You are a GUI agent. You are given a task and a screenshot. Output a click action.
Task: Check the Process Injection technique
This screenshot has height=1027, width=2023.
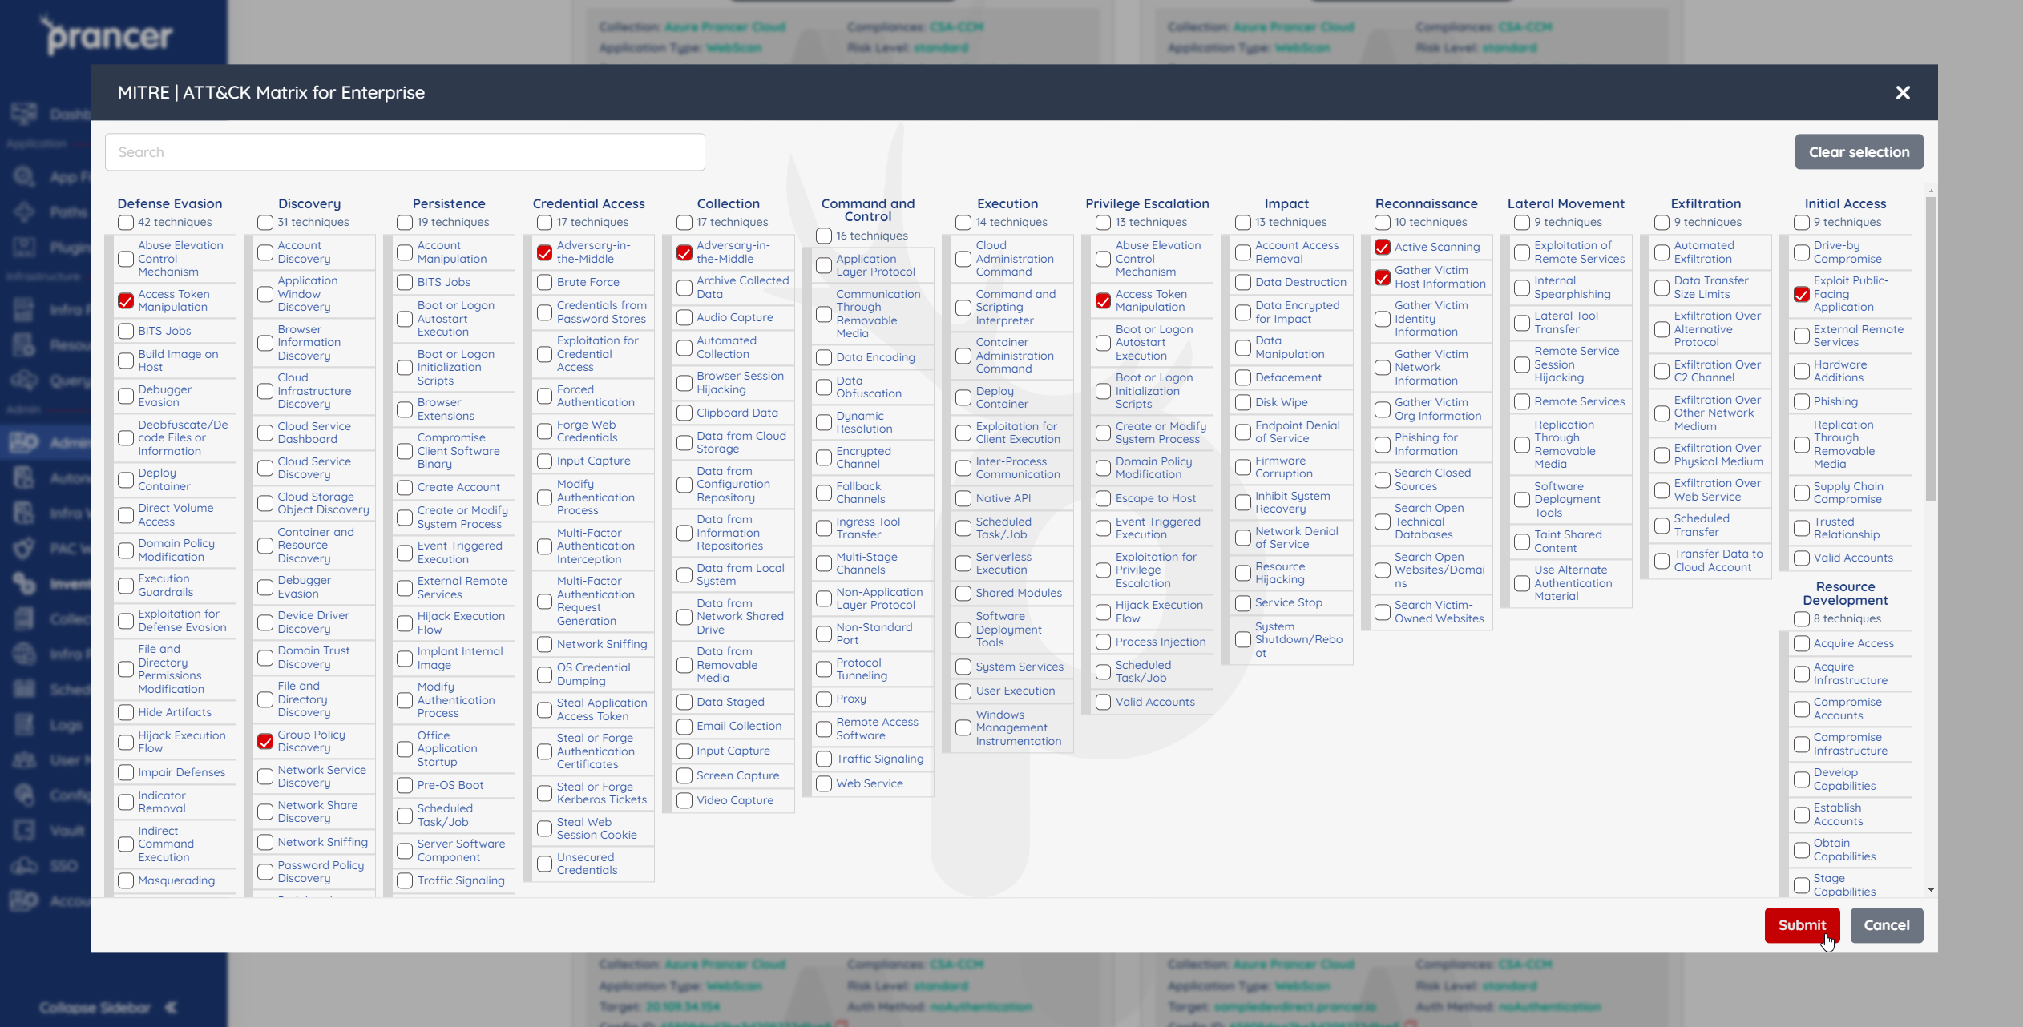coord(1103,642)
